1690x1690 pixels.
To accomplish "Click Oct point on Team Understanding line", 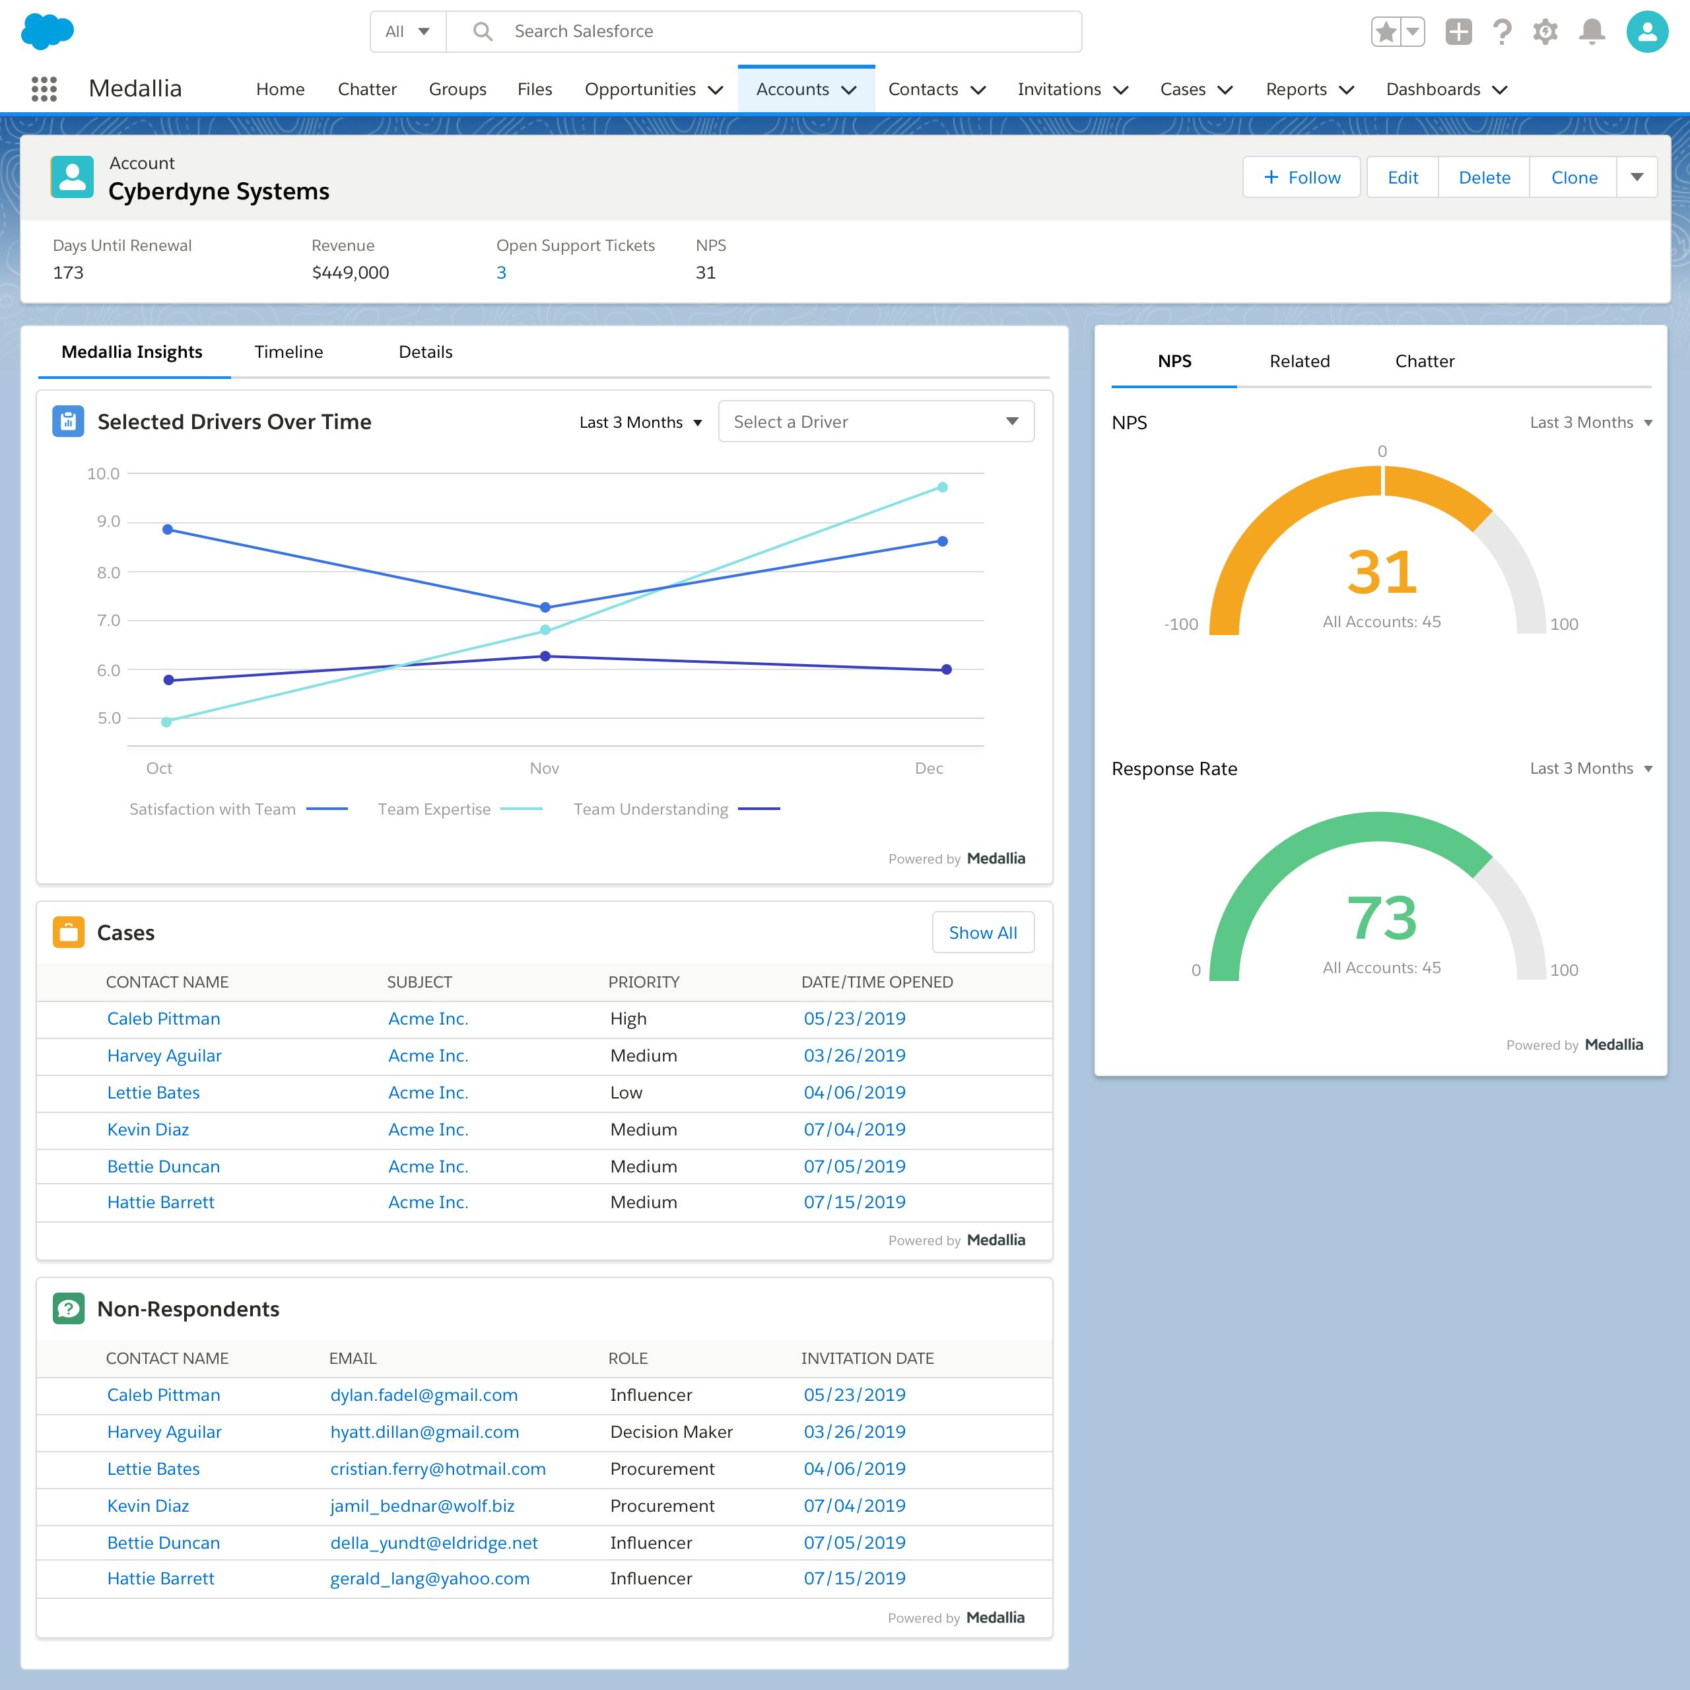I will click(x=169, y=680).
